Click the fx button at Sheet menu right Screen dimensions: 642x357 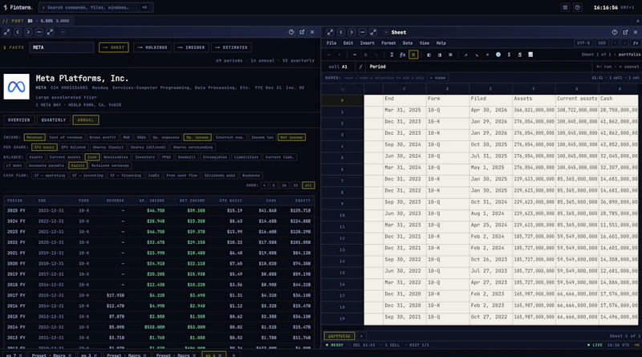(636, 43)
